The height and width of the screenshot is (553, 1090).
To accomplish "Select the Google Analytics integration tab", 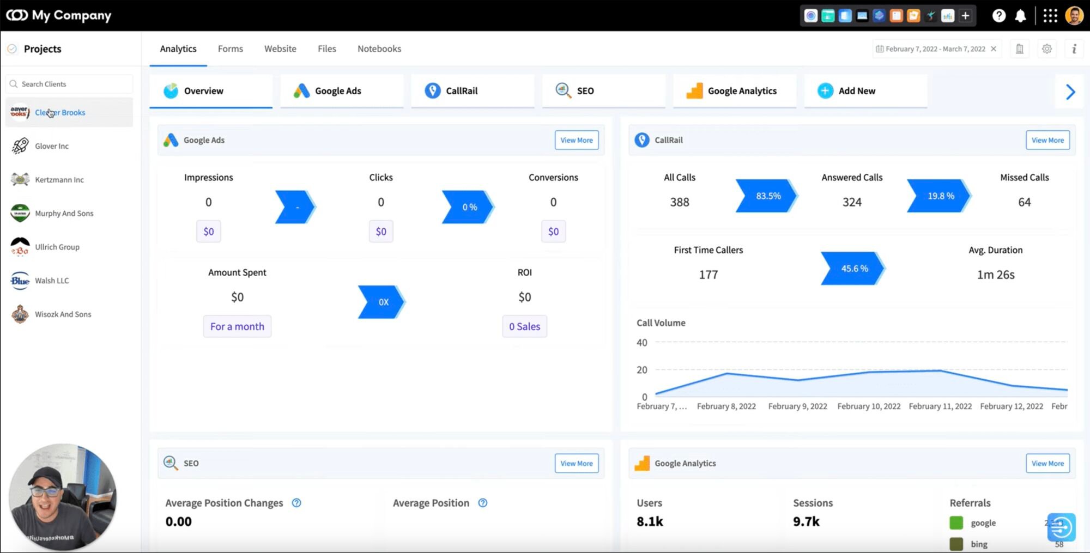I will coord(735,91).
